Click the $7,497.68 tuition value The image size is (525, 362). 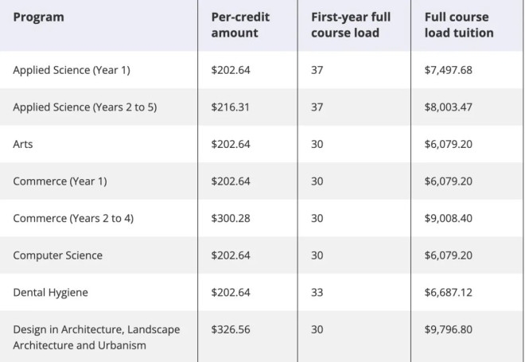[448, 70]
